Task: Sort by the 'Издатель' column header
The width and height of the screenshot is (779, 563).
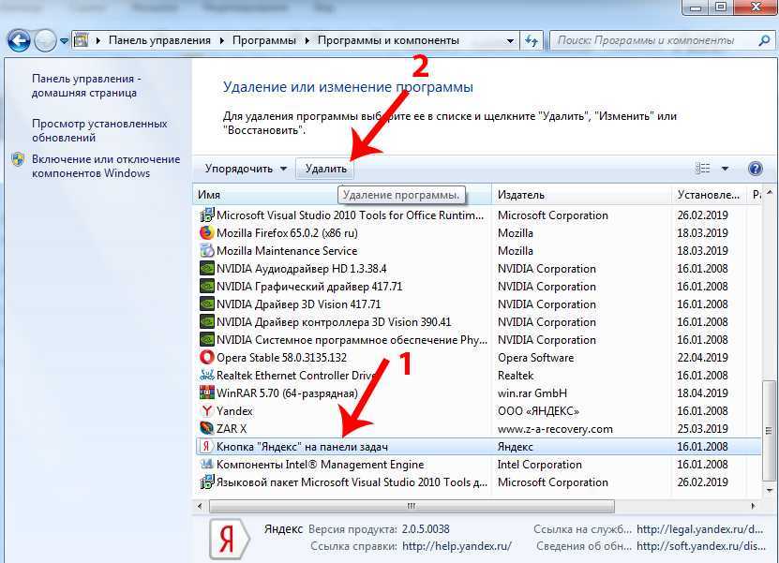Action: (x=581, y=195)
